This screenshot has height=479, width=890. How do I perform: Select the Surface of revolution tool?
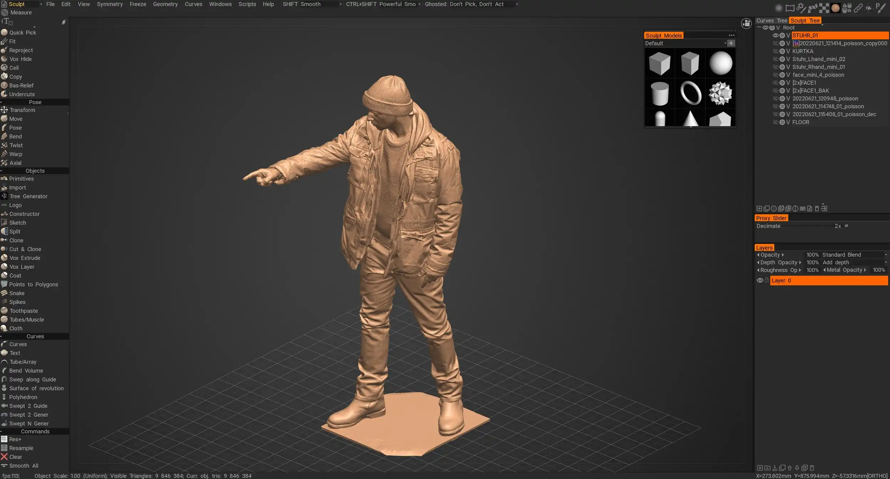36,388
